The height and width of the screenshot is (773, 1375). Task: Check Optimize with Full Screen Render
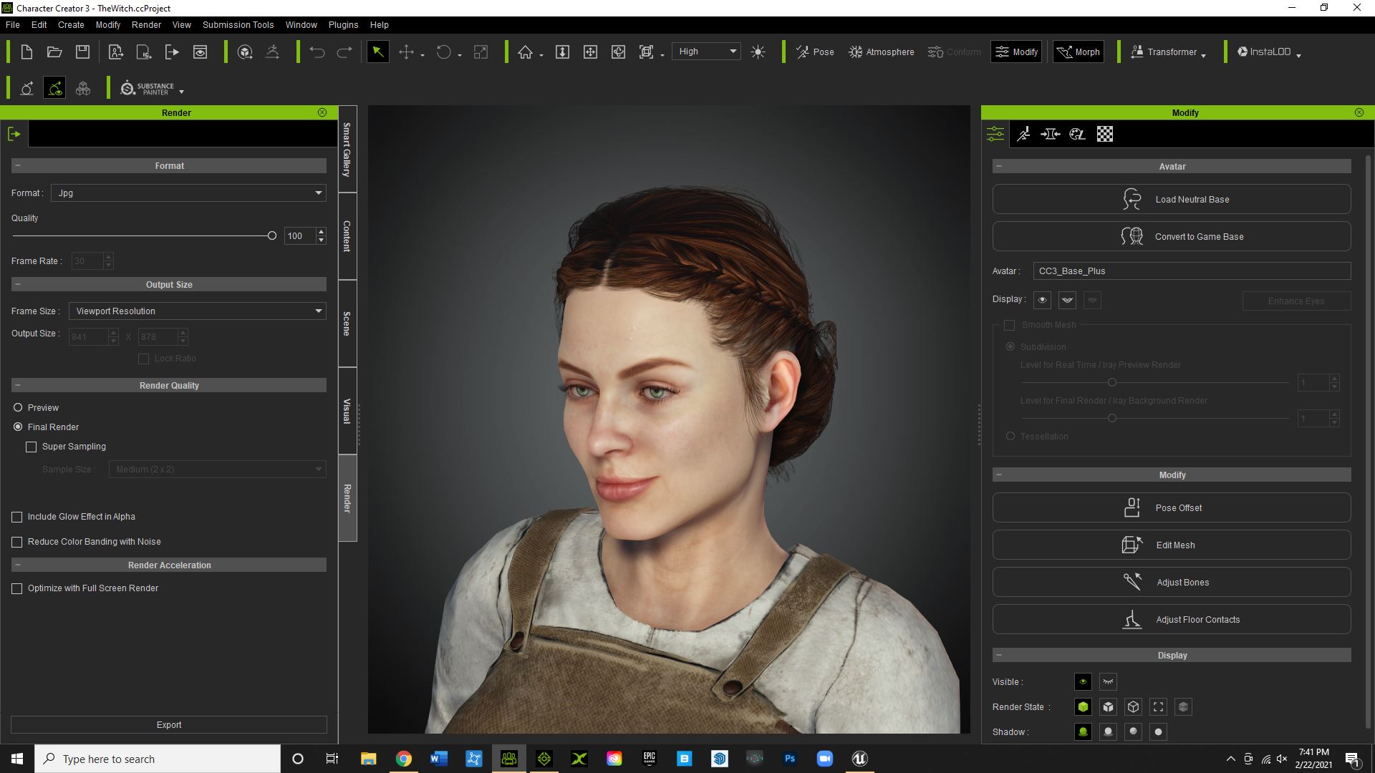17,588
